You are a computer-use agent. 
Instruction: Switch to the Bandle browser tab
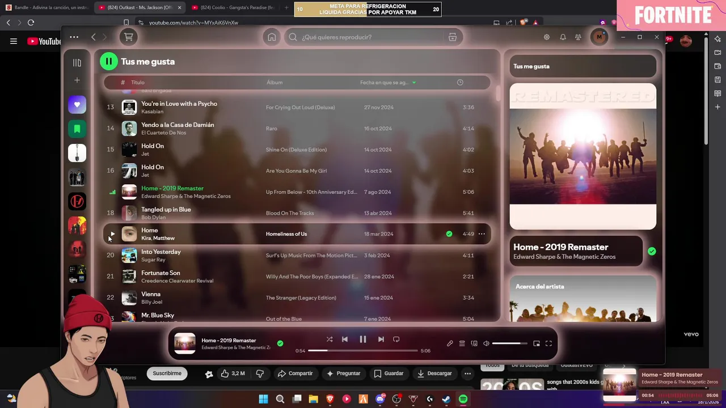coord(47,7)
